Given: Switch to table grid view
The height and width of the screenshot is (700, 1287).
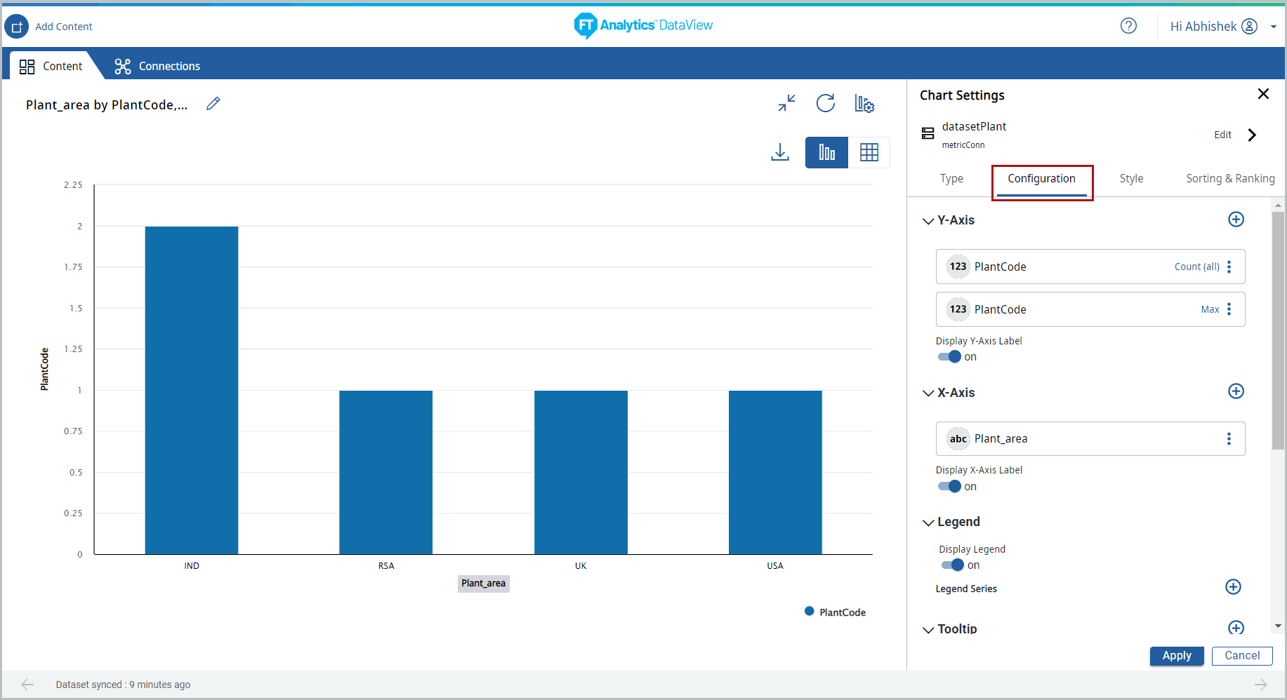Looking at the screenshot, I should 869,152.
